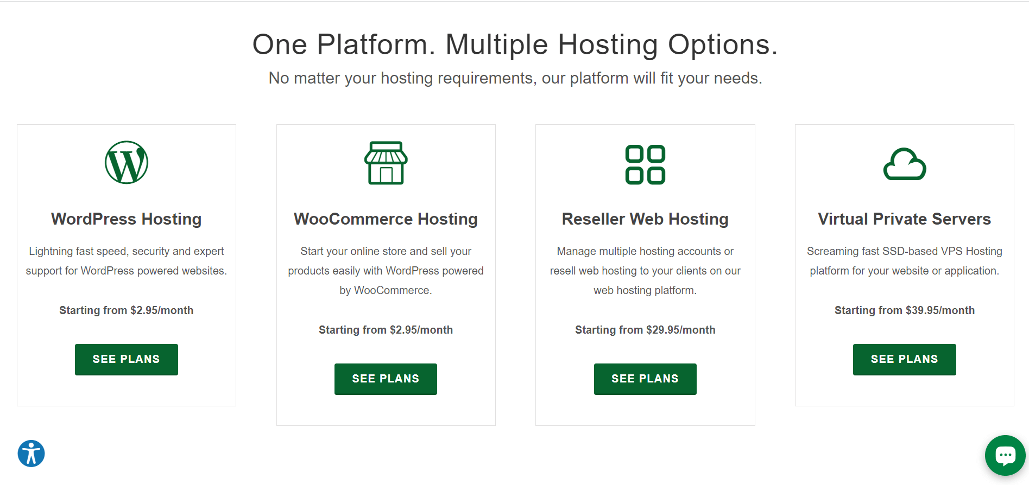
Task: Click the 'Starting from $29.95/month' text
Action: click(645, 330)
